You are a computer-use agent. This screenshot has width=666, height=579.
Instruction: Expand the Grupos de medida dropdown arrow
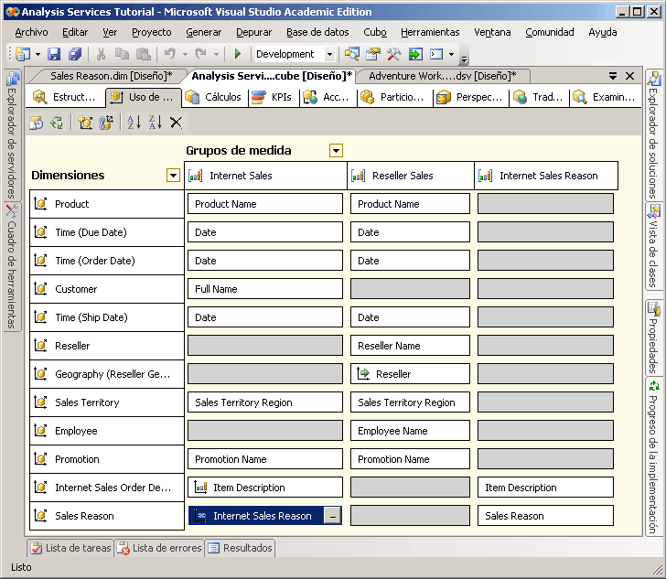click(x=336, y=151)
